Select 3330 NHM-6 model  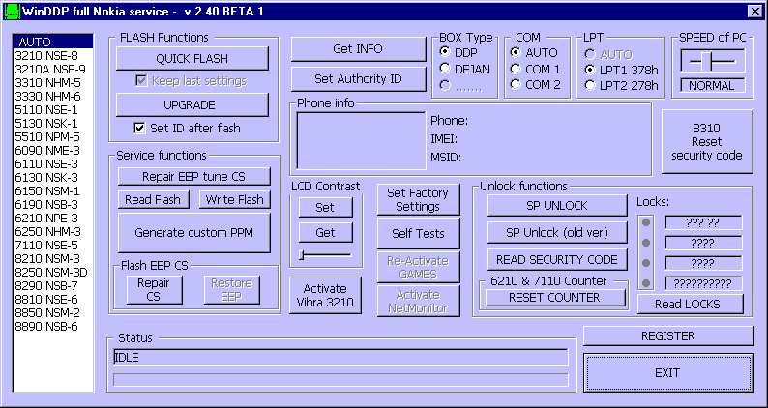click(53, 96)
